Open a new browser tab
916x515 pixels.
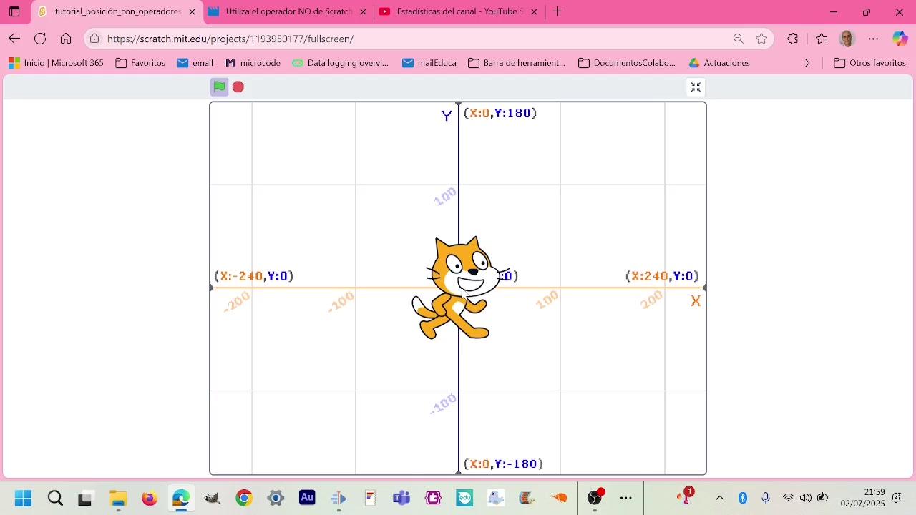click(558, 11)
